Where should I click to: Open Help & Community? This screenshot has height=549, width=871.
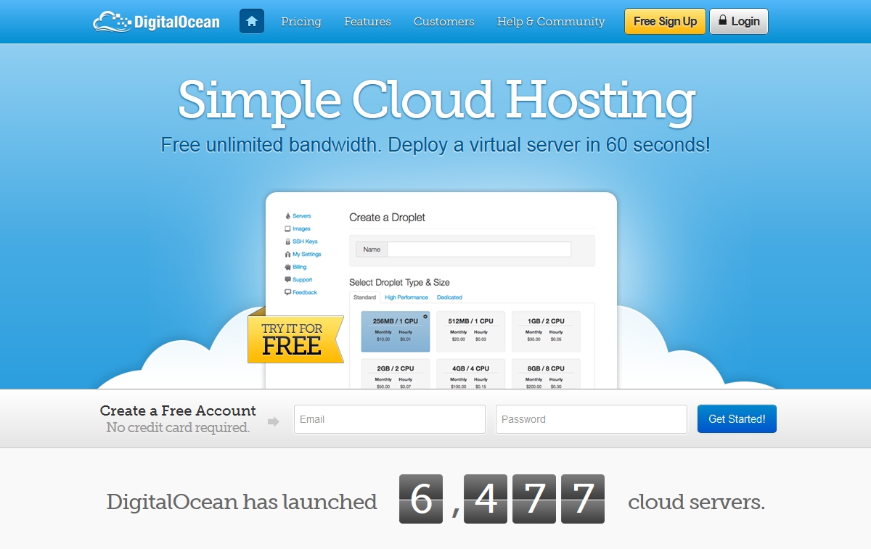(x=551, y=22)
